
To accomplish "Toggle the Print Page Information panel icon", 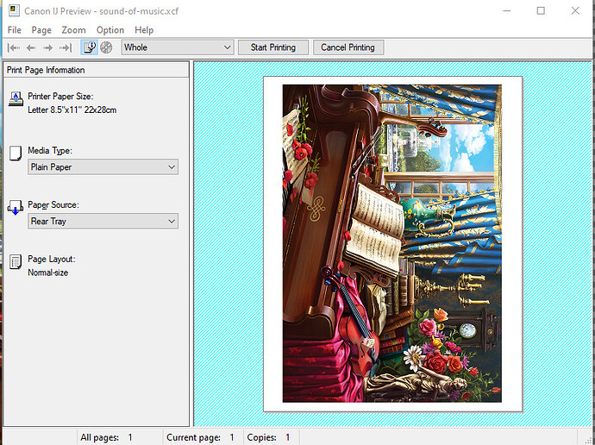I will (89, 47).
